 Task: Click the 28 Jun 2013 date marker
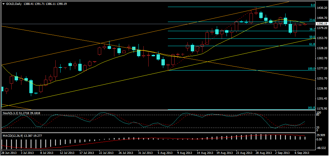[9, 153]
